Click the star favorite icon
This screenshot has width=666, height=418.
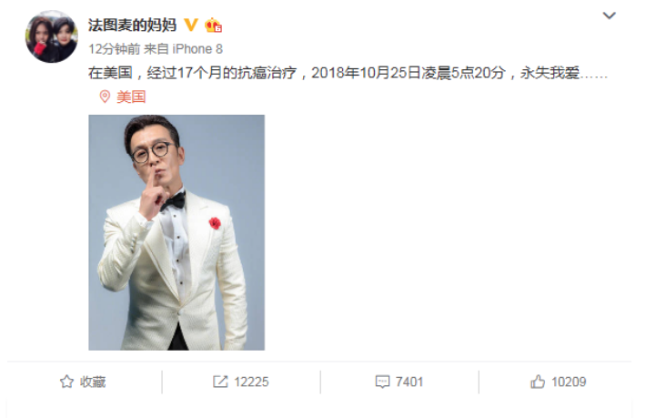tap(66, 382)
